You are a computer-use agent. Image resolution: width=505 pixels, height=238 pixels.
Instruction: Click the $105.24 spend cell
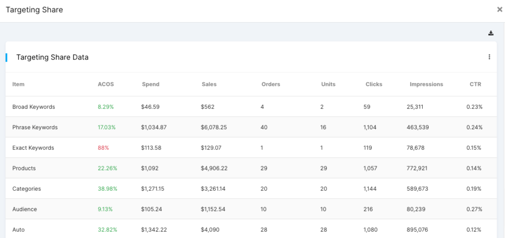151,209
